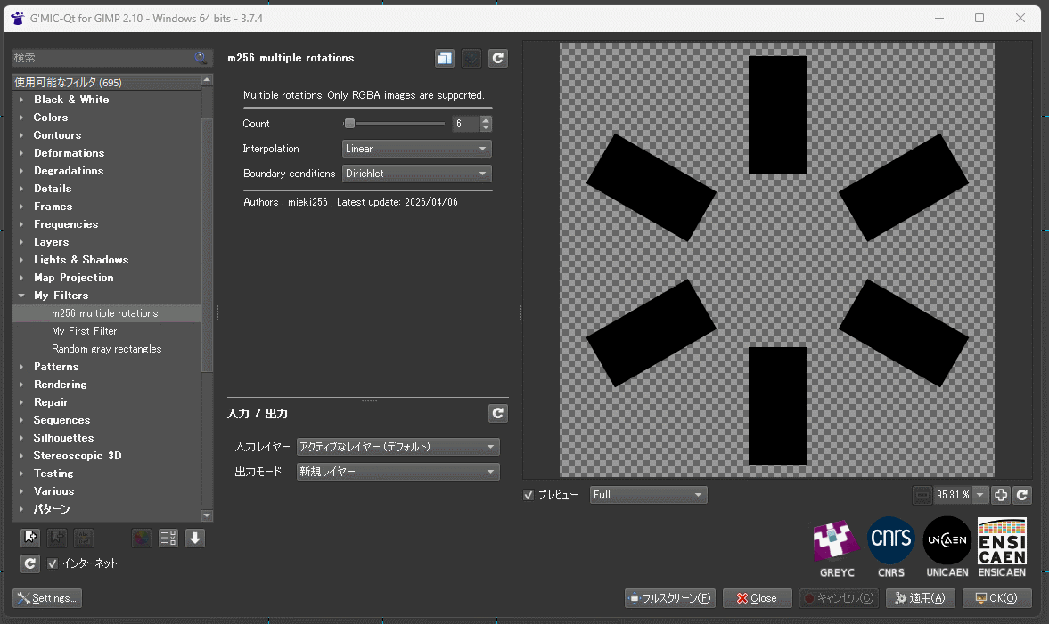
Task: Click the copy G'MIC command to clipboard icon
Action: (x=444, y=59)
